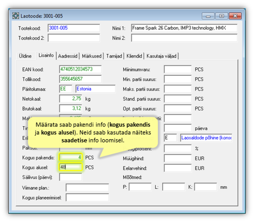Image resolution: width=254 pixels, height=222 pixels.
Task: Click the Min. partii suurus field
Action: pos(178,79)
